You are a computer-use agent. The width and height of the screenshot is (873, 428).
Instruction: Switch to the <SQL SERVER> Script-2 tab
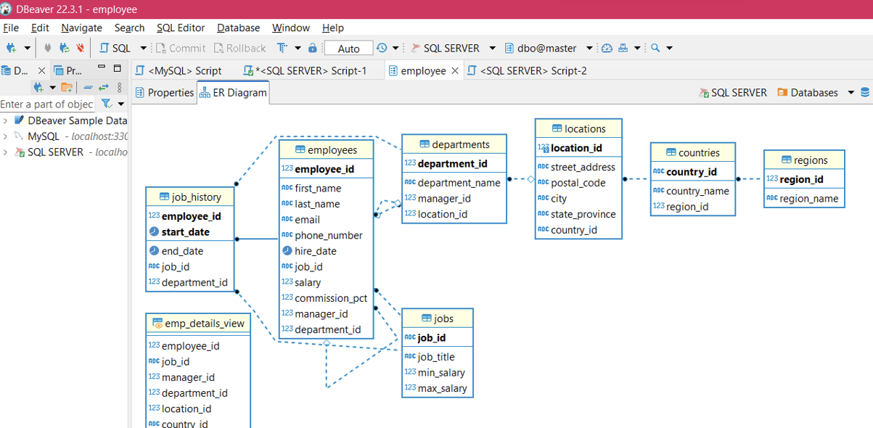[526, 70]
